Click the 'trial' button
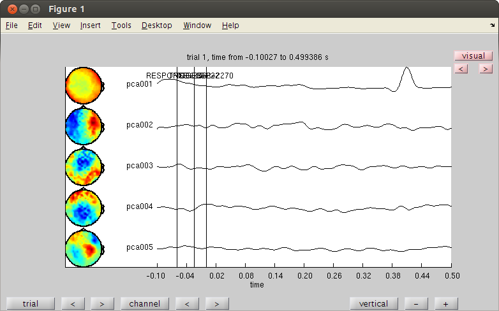Viewport: 499px width, 311px height. 30,304
